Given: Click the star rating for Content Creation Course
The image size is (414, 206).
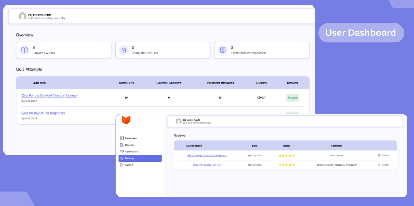Looking at the screenshot, I should tap(287, 165).
